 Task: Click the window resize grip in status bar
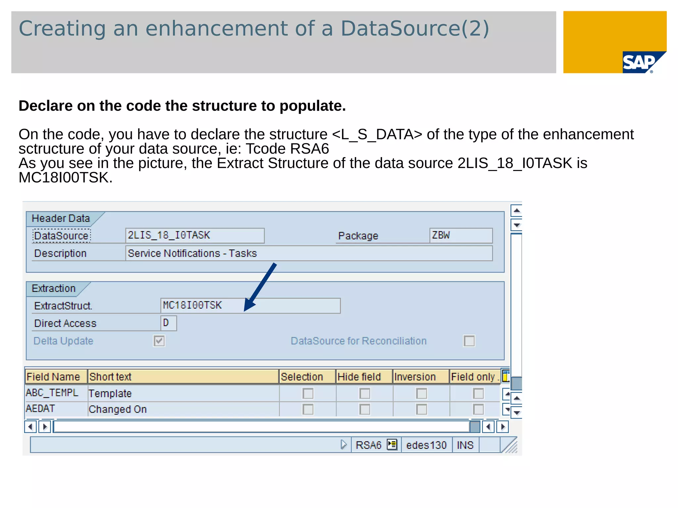[510, 445]
